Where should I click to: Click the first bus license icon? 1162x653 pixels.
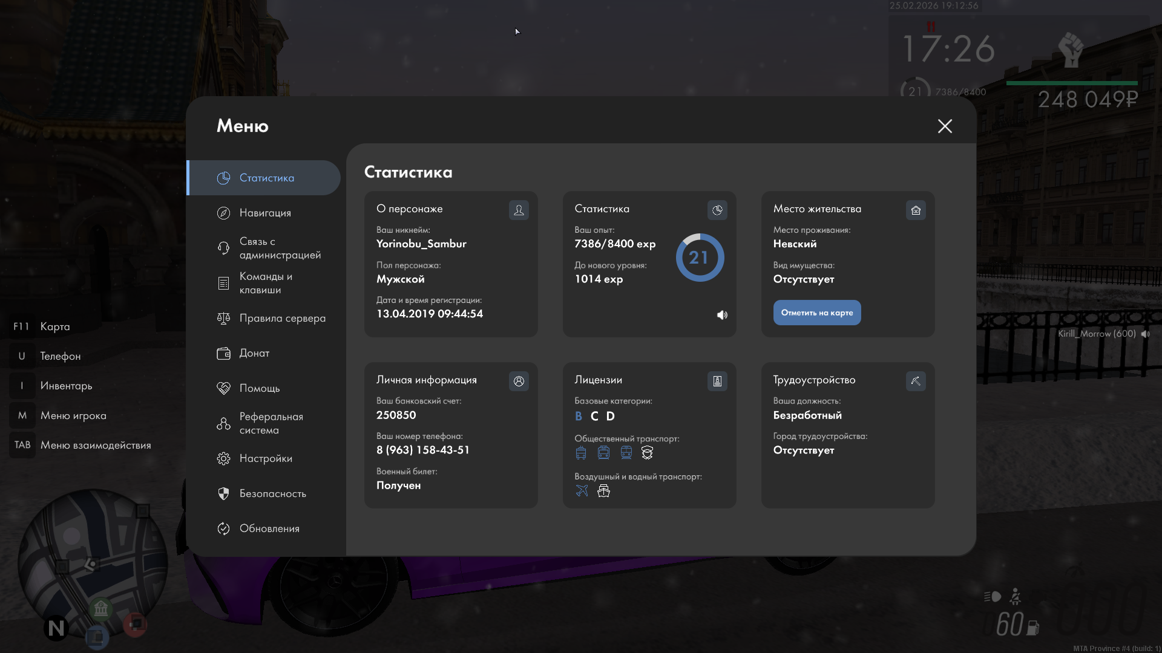tap(581, 452)
